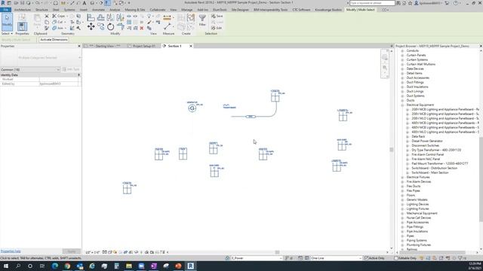This screenshot has width=483, height=271.
Task: Click Thin Lines icon in quick access toolbar
Action: (x=107, y=3)
